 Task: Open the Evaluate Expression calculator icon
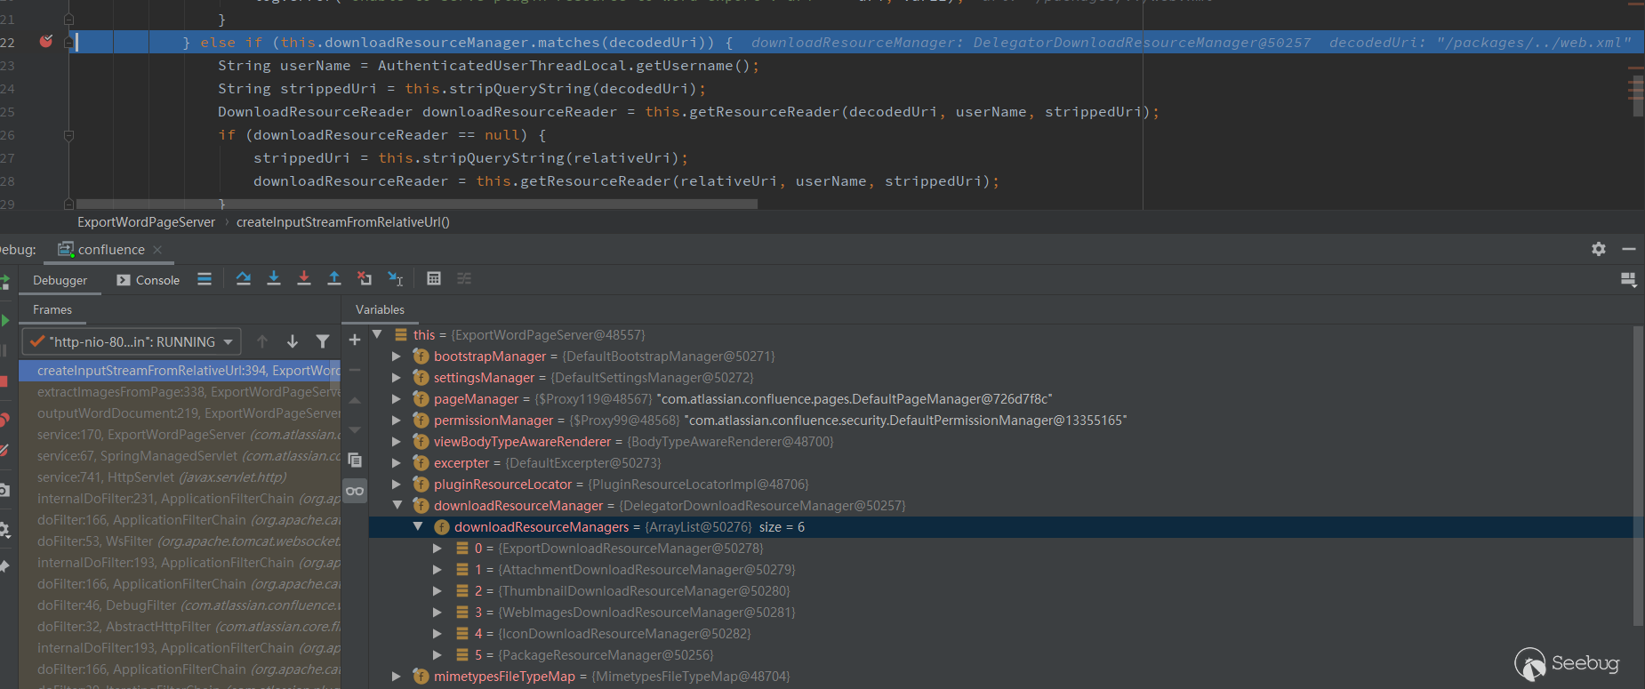(x=434, y=279)
